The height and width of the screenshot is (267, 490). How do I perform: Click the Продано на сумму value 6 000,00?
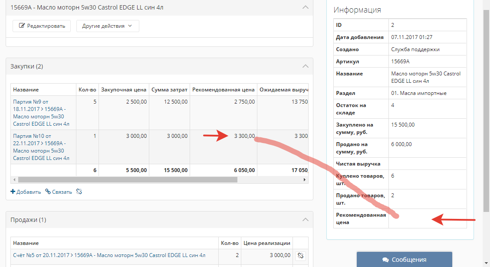pos(401,144)
